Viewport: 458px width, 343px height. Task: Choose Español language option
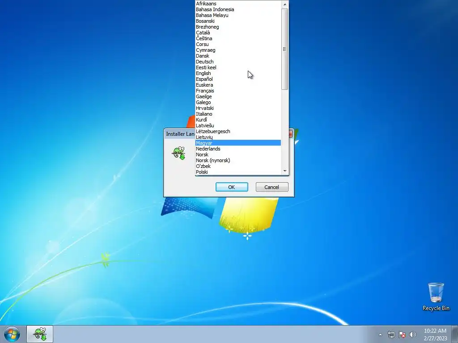238,79
